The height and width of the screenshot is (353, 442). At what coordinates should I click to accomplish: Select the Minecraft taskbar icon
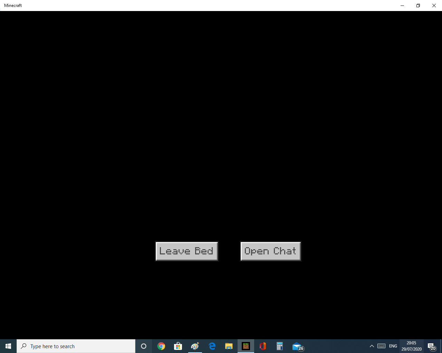click(246, 346)
